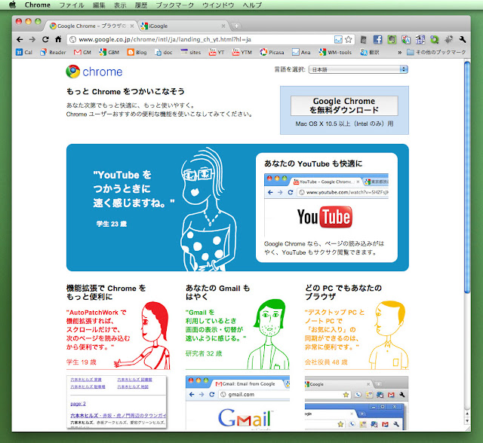The image size is (483, 443).
Task: Open the GBM bookmark
Action: (109, 52)
